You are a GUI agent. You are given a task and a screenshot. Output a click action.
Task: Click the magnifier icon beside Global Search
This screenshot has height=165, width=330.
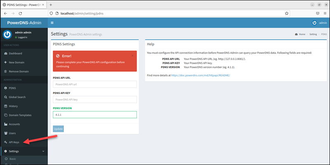(x=6, y=97)
